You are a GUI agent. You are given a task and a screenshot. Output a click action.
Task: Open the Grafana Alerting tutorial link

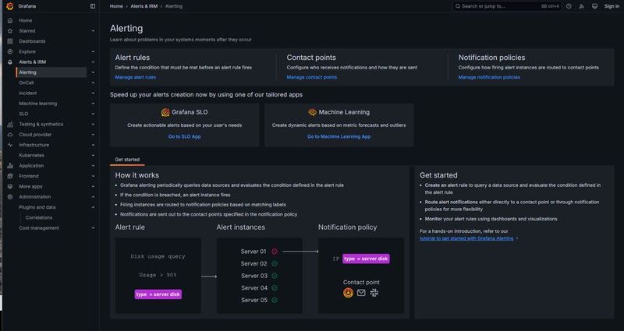coord(466,238)
